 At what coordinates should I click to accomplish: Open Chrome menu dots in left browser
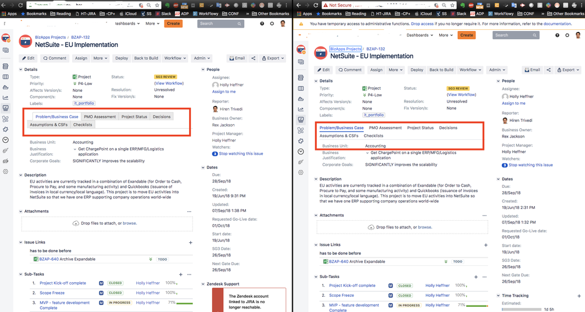287,5
